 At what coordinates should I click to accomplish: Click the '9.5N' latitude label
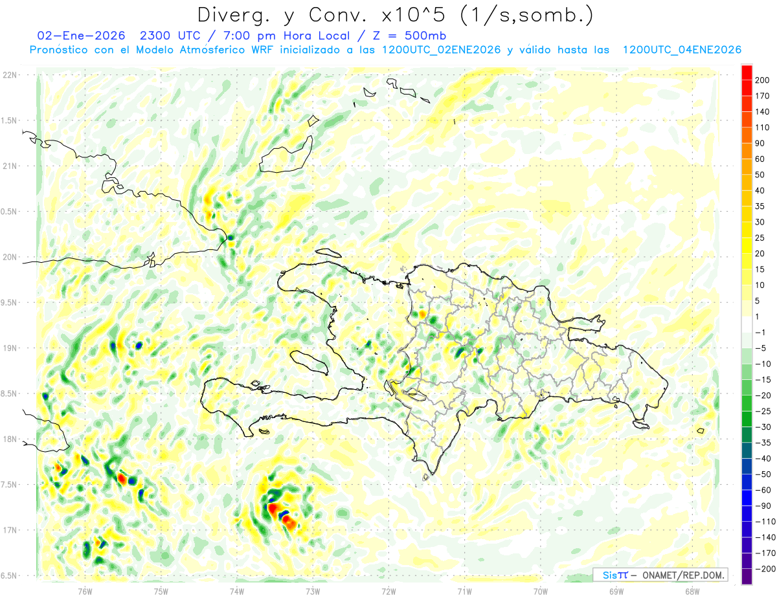(9, 302)
